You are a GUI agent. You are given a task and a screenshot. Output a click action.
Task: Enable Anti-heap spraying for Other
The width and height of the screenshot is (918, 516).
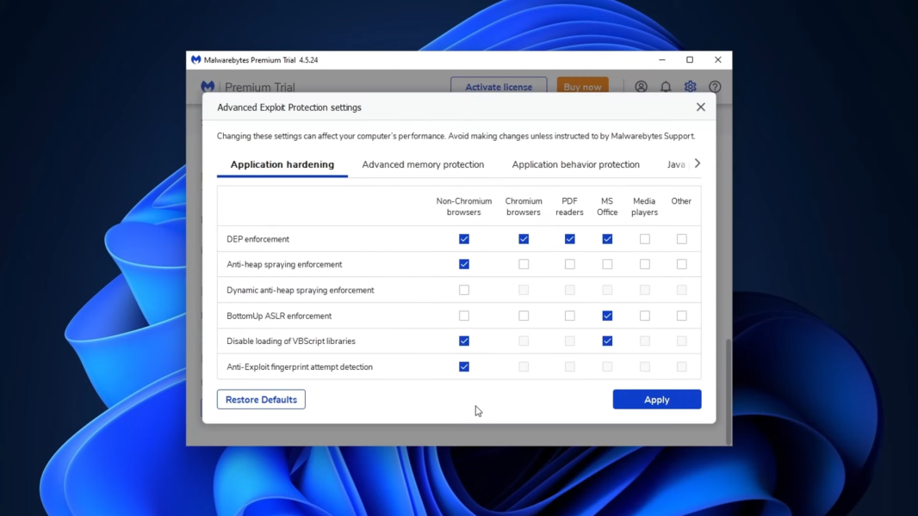[x=681, y=264]
